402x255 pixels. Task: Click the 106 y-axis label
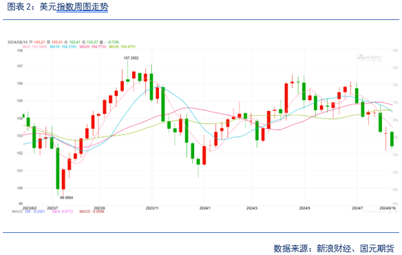tap(20, 83)
